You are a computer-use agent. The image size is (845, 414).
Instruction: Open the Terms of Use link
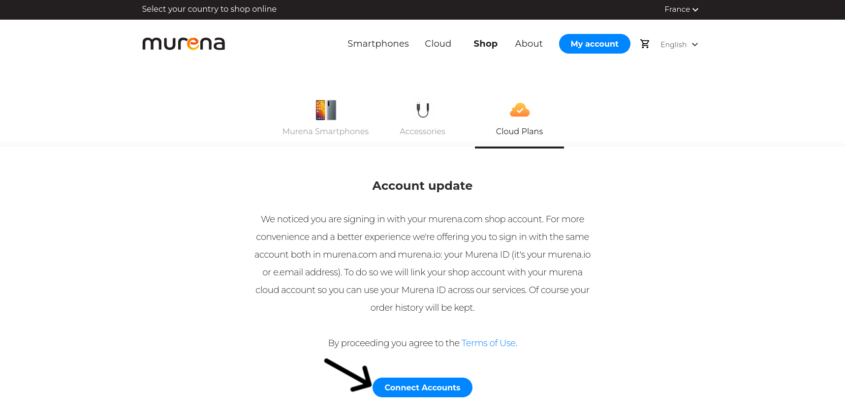(488, 343)
